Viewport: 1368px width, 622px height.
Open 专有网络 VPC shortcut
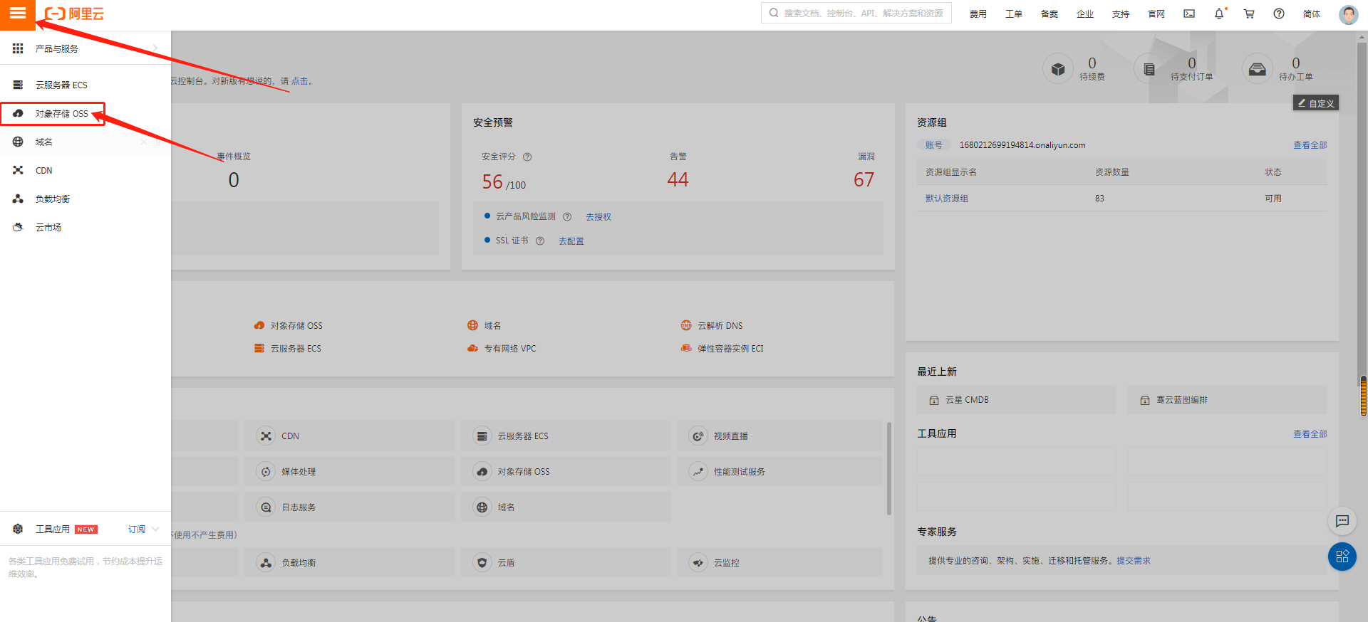[x=502, y=349]
